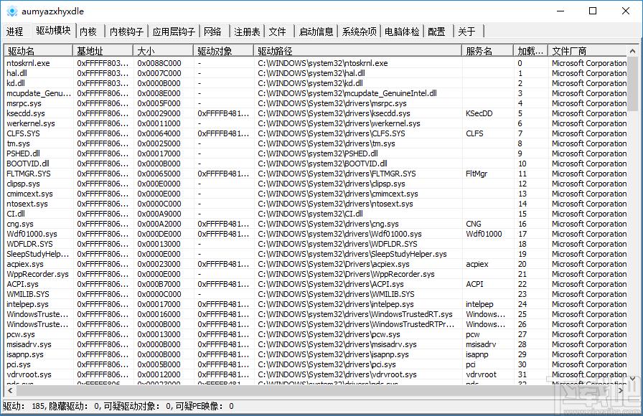Sort by 驱动名 column header

[x=39, y=51]
